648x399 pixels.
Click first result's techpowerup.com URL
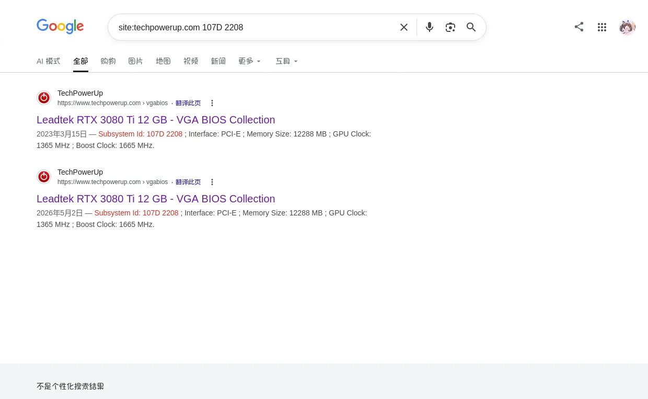click(112, 103)
